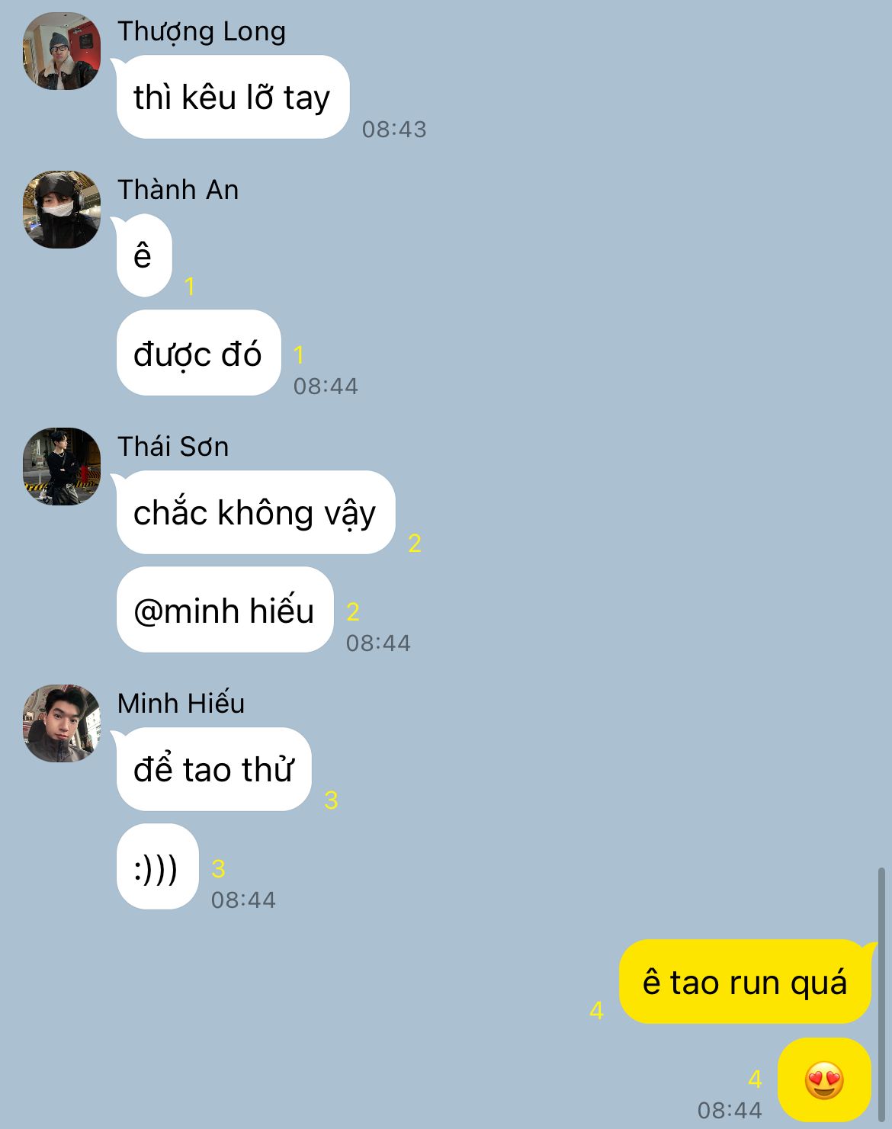
Task: Open Minh Hiếu's profile photo
Action: (x=62, y=723)
